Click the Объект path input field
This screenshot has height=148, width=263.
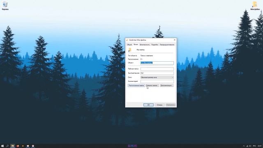click(157, 63)
